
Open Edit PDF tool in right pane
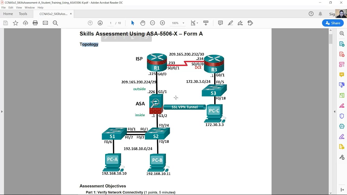tap(342, 64)
